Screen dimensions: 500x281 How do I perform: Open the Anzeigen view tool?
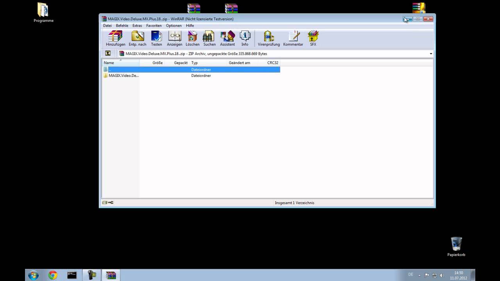(x=175, y=39)
